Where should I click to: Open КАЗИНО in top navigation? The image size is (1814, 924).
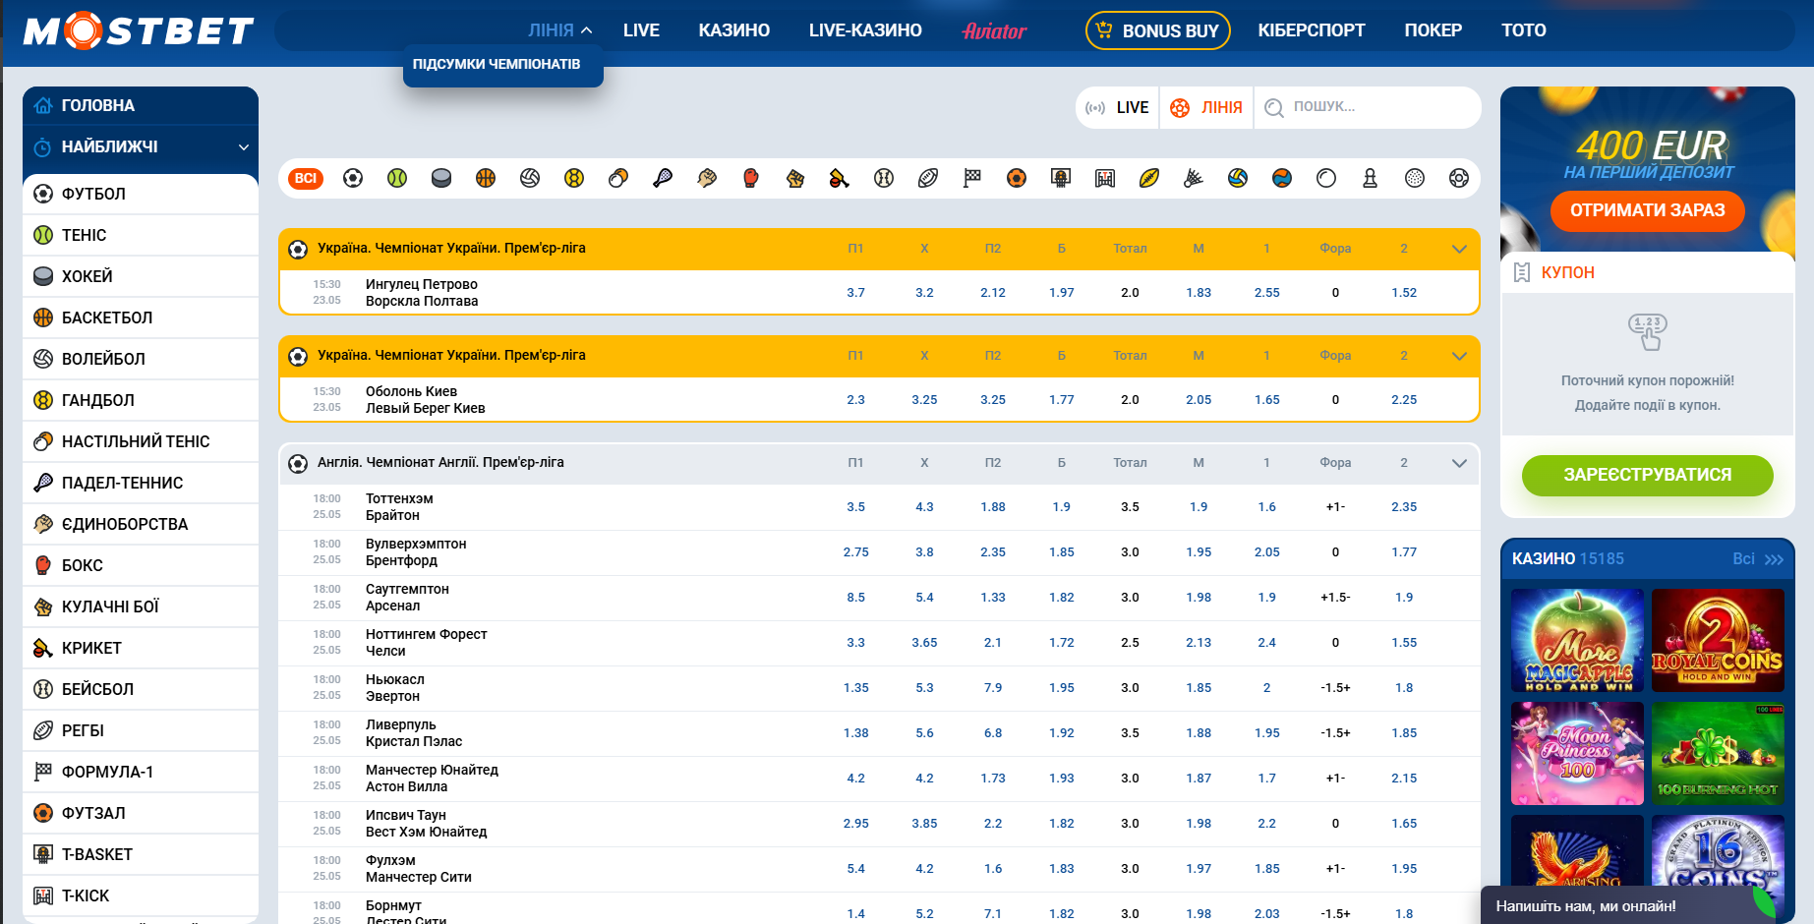734,30
